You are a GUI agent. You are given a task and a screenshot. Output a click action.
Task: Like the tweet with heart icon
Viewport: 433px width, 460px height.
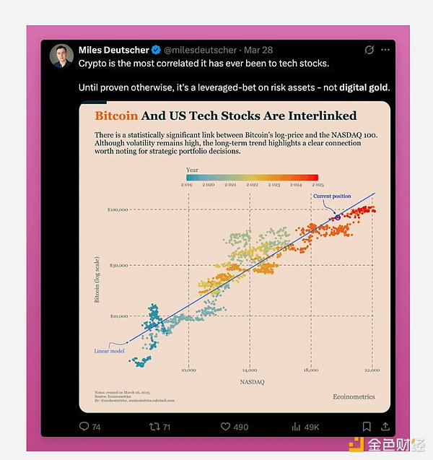[x=225, y=428]
